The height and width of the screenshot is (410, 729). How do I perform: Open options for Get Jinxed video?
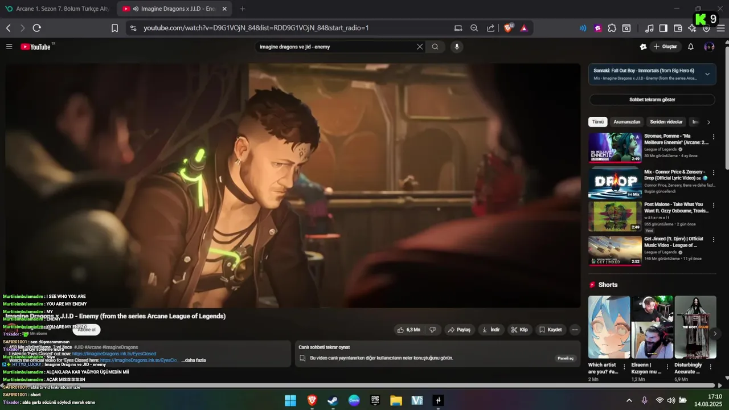click(x=714, y=239)
